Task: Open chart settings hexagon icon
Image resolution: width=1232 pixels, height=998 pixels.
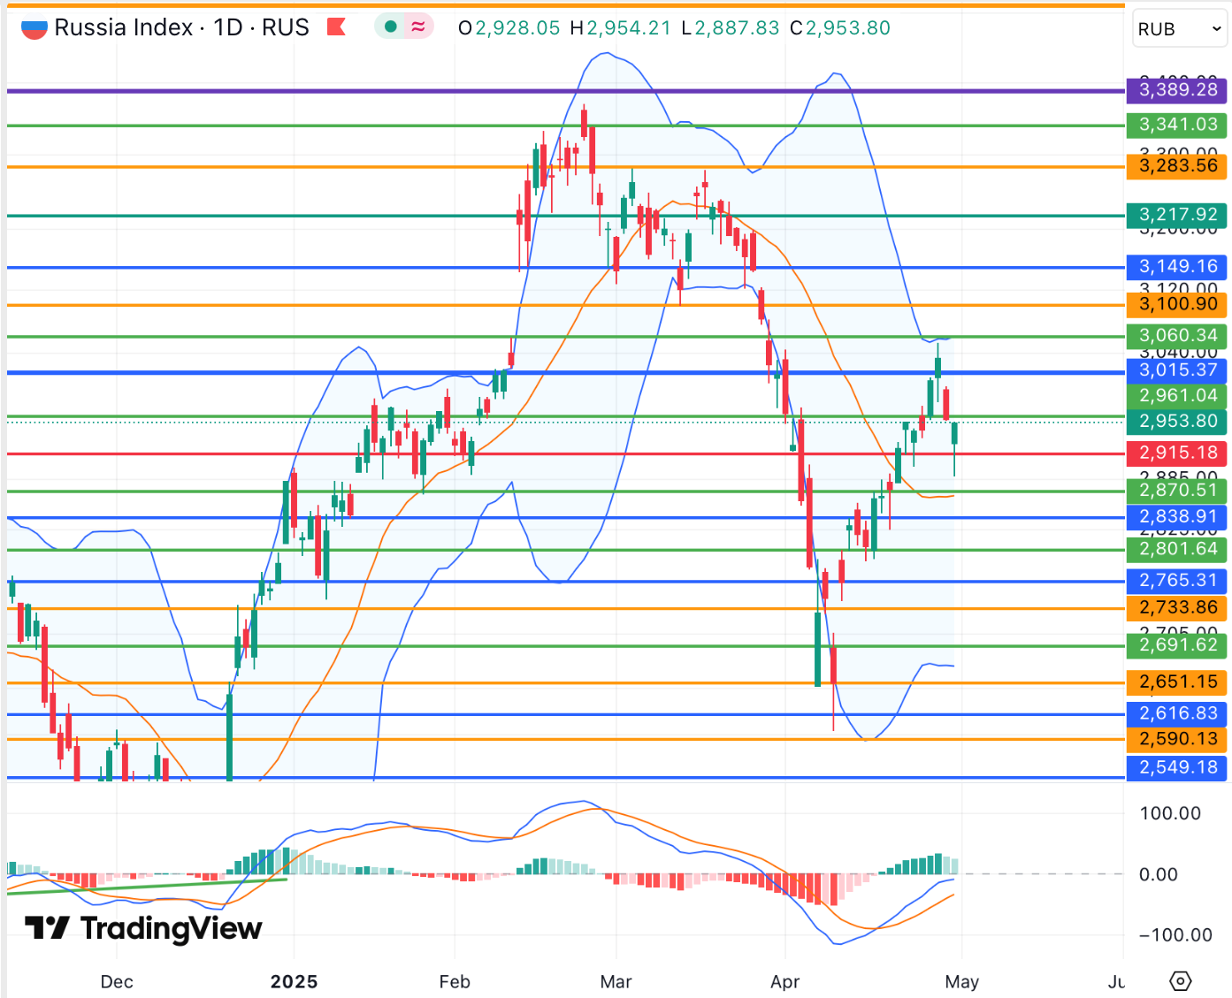Action: coord(1181,981)
